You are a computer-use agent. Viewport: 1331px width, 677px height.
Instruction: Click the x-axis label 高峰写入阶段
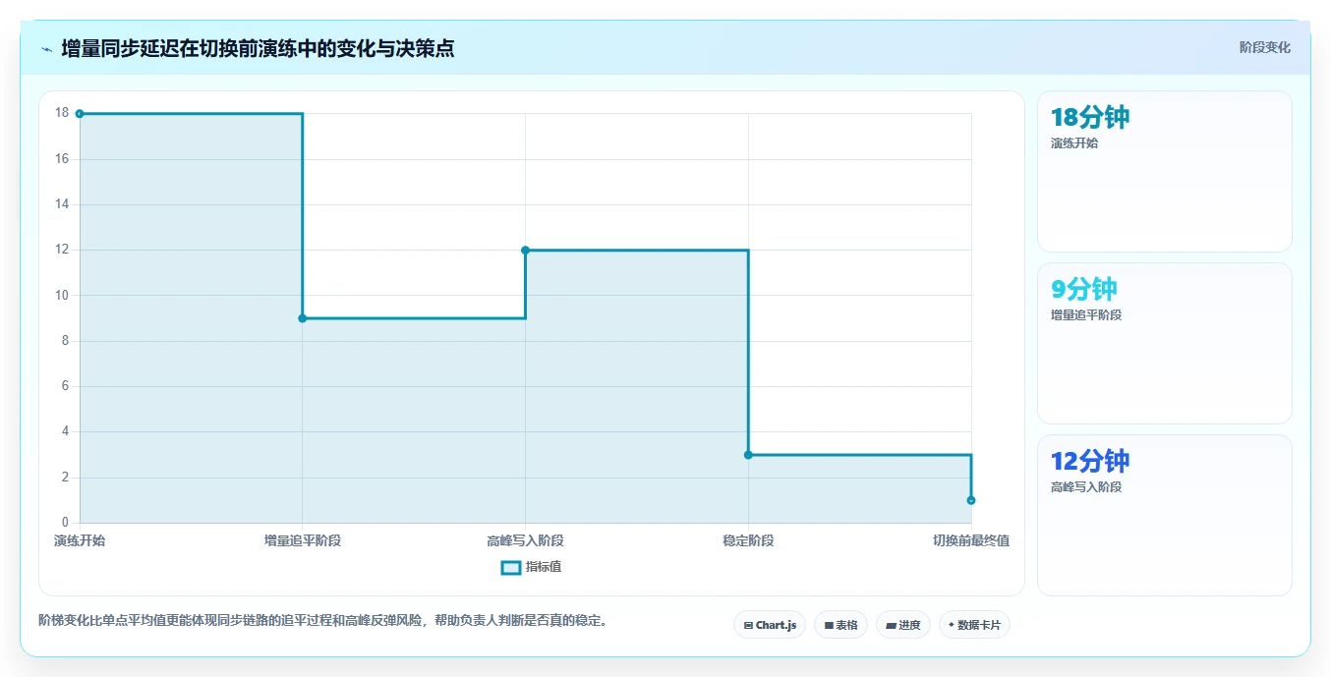click(x=525, y=540)
